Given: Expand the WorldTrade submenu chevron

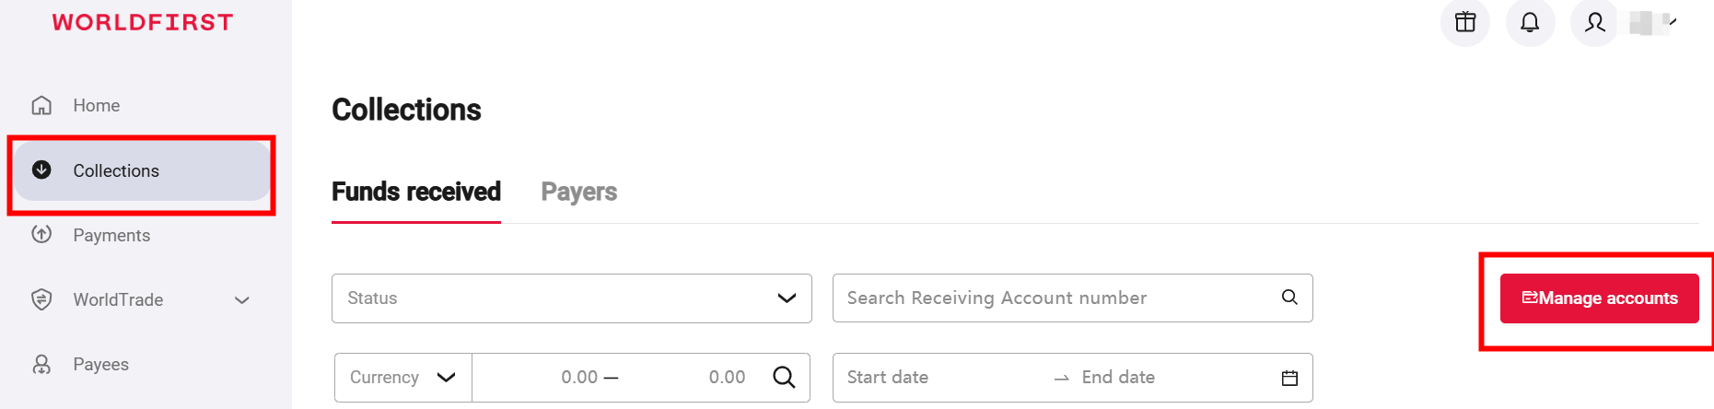Looking at the screenshot, I should 242,299.
